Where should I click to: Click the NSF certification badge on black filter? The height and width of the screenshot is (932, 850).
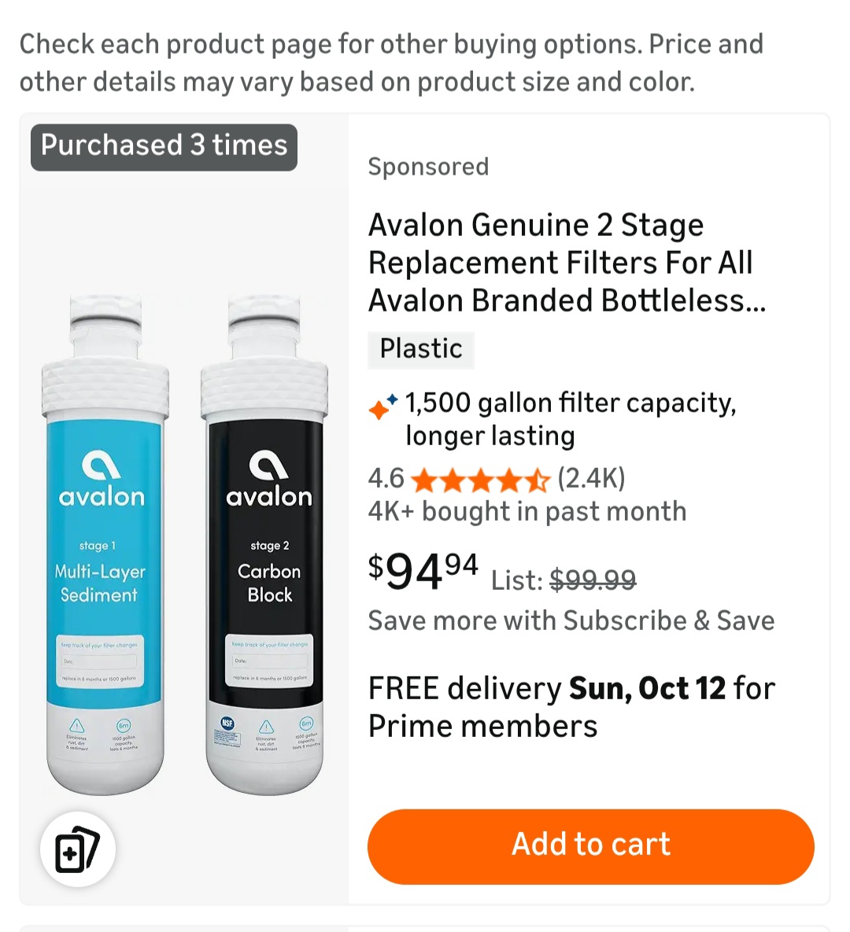227,724
